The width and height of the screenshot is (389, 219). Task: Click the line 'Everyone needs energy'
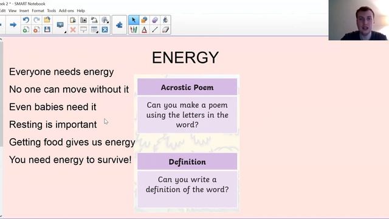pos(61,72)
